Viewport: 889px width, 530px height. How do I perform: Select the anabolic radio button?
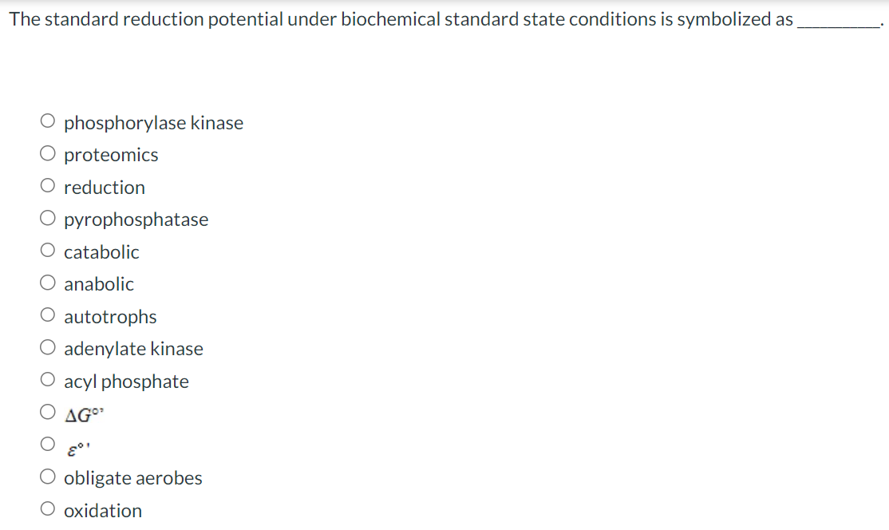coord(47,281)
